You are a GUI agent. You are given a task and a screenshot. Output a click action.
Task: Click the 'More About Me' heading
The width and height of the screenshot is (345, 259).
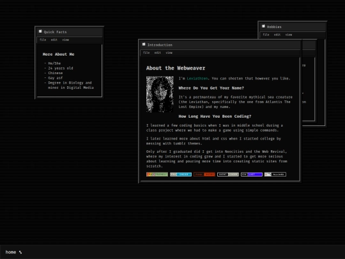pyautogui.click(x=59, y=54)
